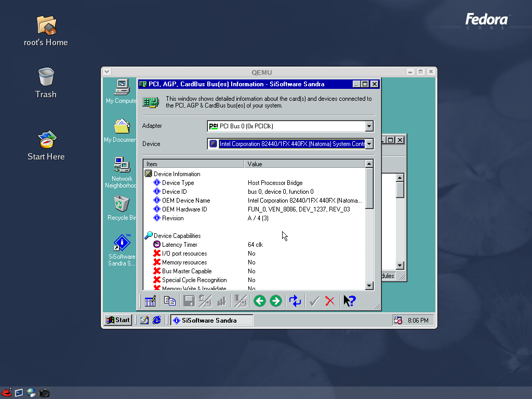Click the copy documents toolbar icon

tap(170, 301)
